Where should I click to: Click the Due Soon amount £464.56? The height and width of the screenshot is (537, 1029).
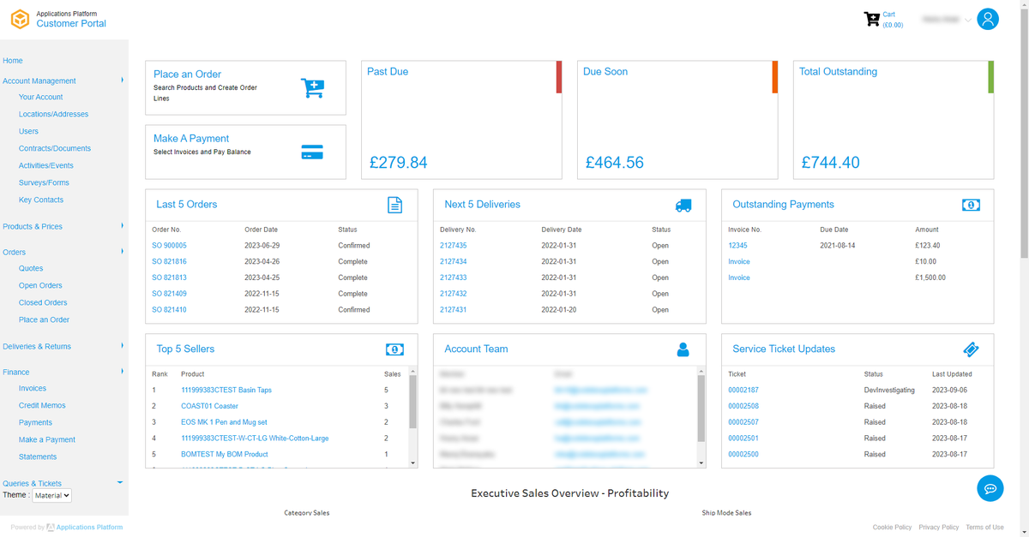tap(614, 163)
